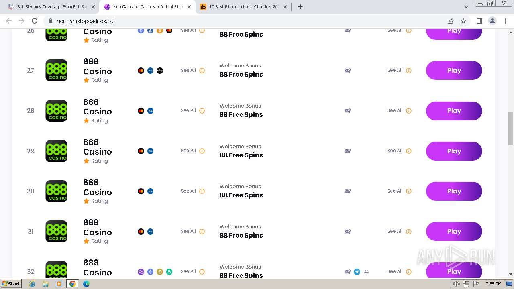Viewport: 514px width, 289px height.
Task: Click the 888 Casino name in row 28
Action: click(x=98, y=107)
